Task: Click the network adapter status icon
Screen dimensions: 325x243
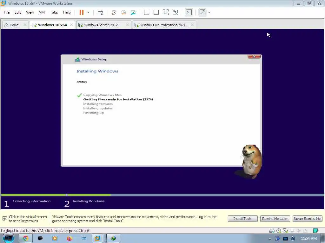Action: (285, 231)
